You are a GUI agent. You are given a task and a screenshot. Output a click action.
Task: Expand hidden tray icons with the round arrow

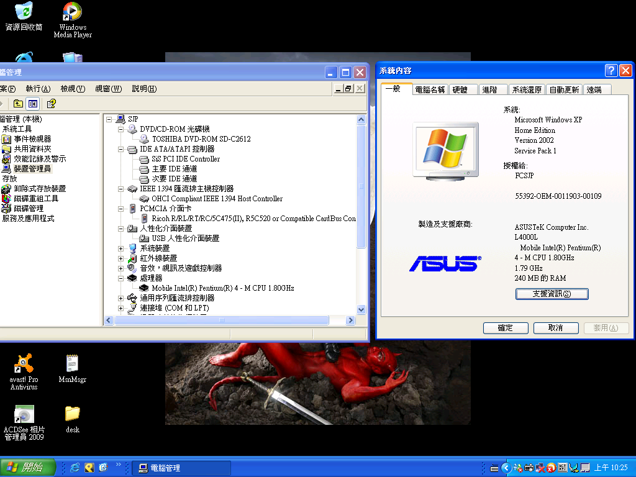[x=506, y=468]
